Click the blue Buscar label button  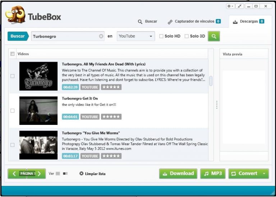pos(18,36)
